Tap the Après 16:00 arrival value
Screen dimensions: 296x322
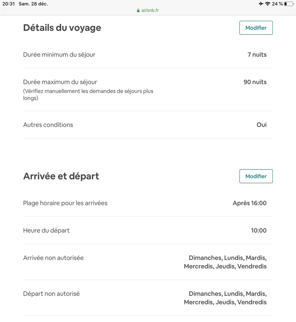click(x=250, y=203)
